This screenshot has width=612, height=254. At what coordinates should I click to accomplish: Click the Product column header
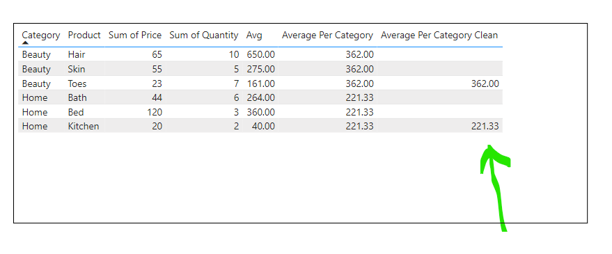[x=84, y=35]
